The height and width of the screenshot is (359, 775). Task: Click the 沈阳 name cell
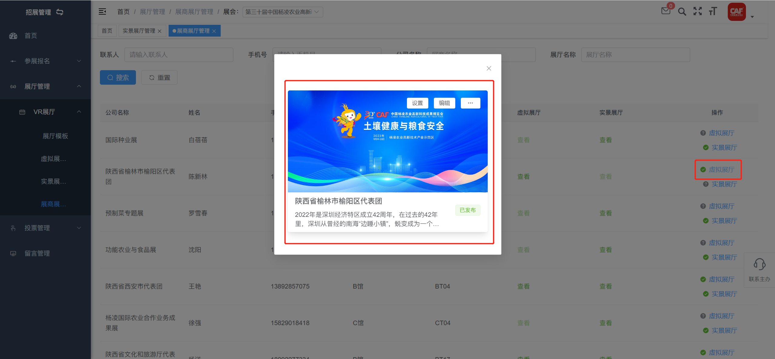pyautogui.click(x=195, y=250)
